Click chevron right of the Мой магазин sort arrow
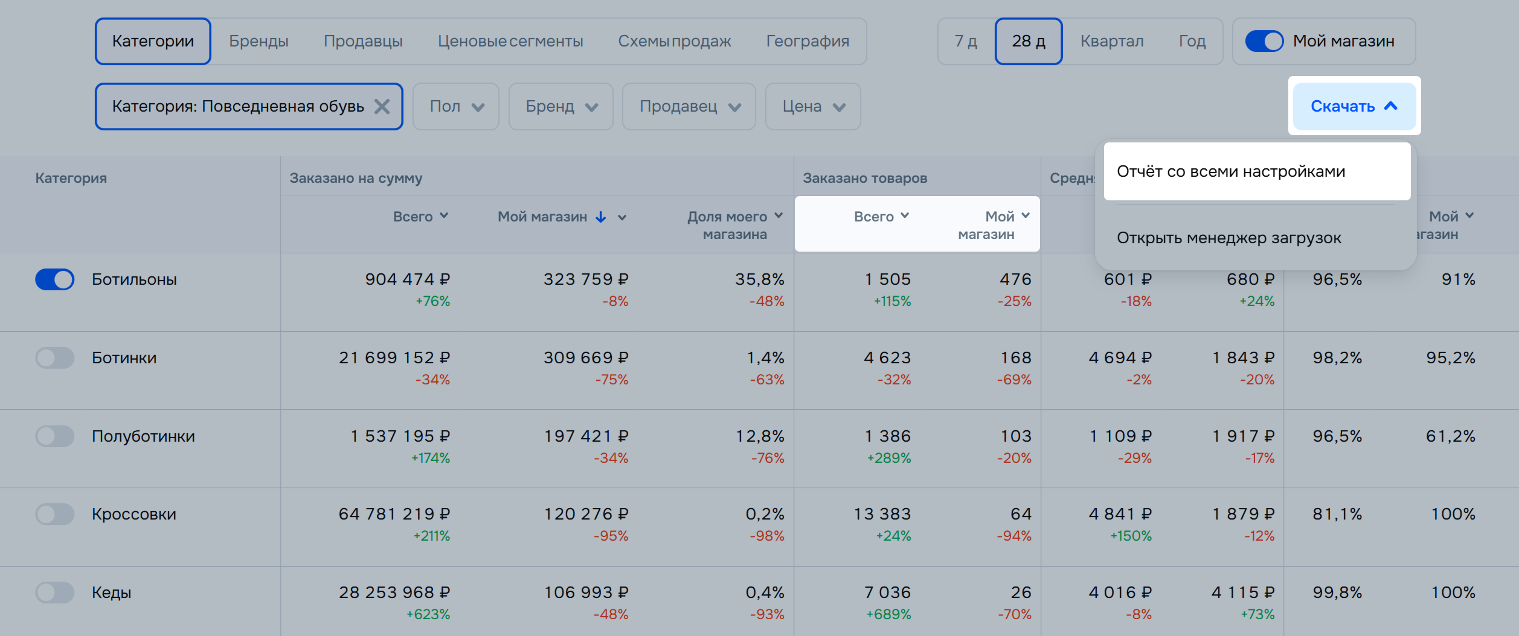The height and width of the screenshot is (636, 1519). pos(622,218)
